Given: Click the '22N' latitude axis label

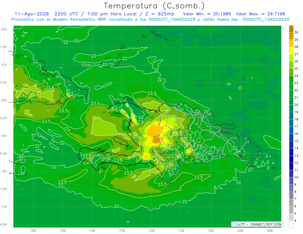Looking at the screenshot, I should coord(4,29).
